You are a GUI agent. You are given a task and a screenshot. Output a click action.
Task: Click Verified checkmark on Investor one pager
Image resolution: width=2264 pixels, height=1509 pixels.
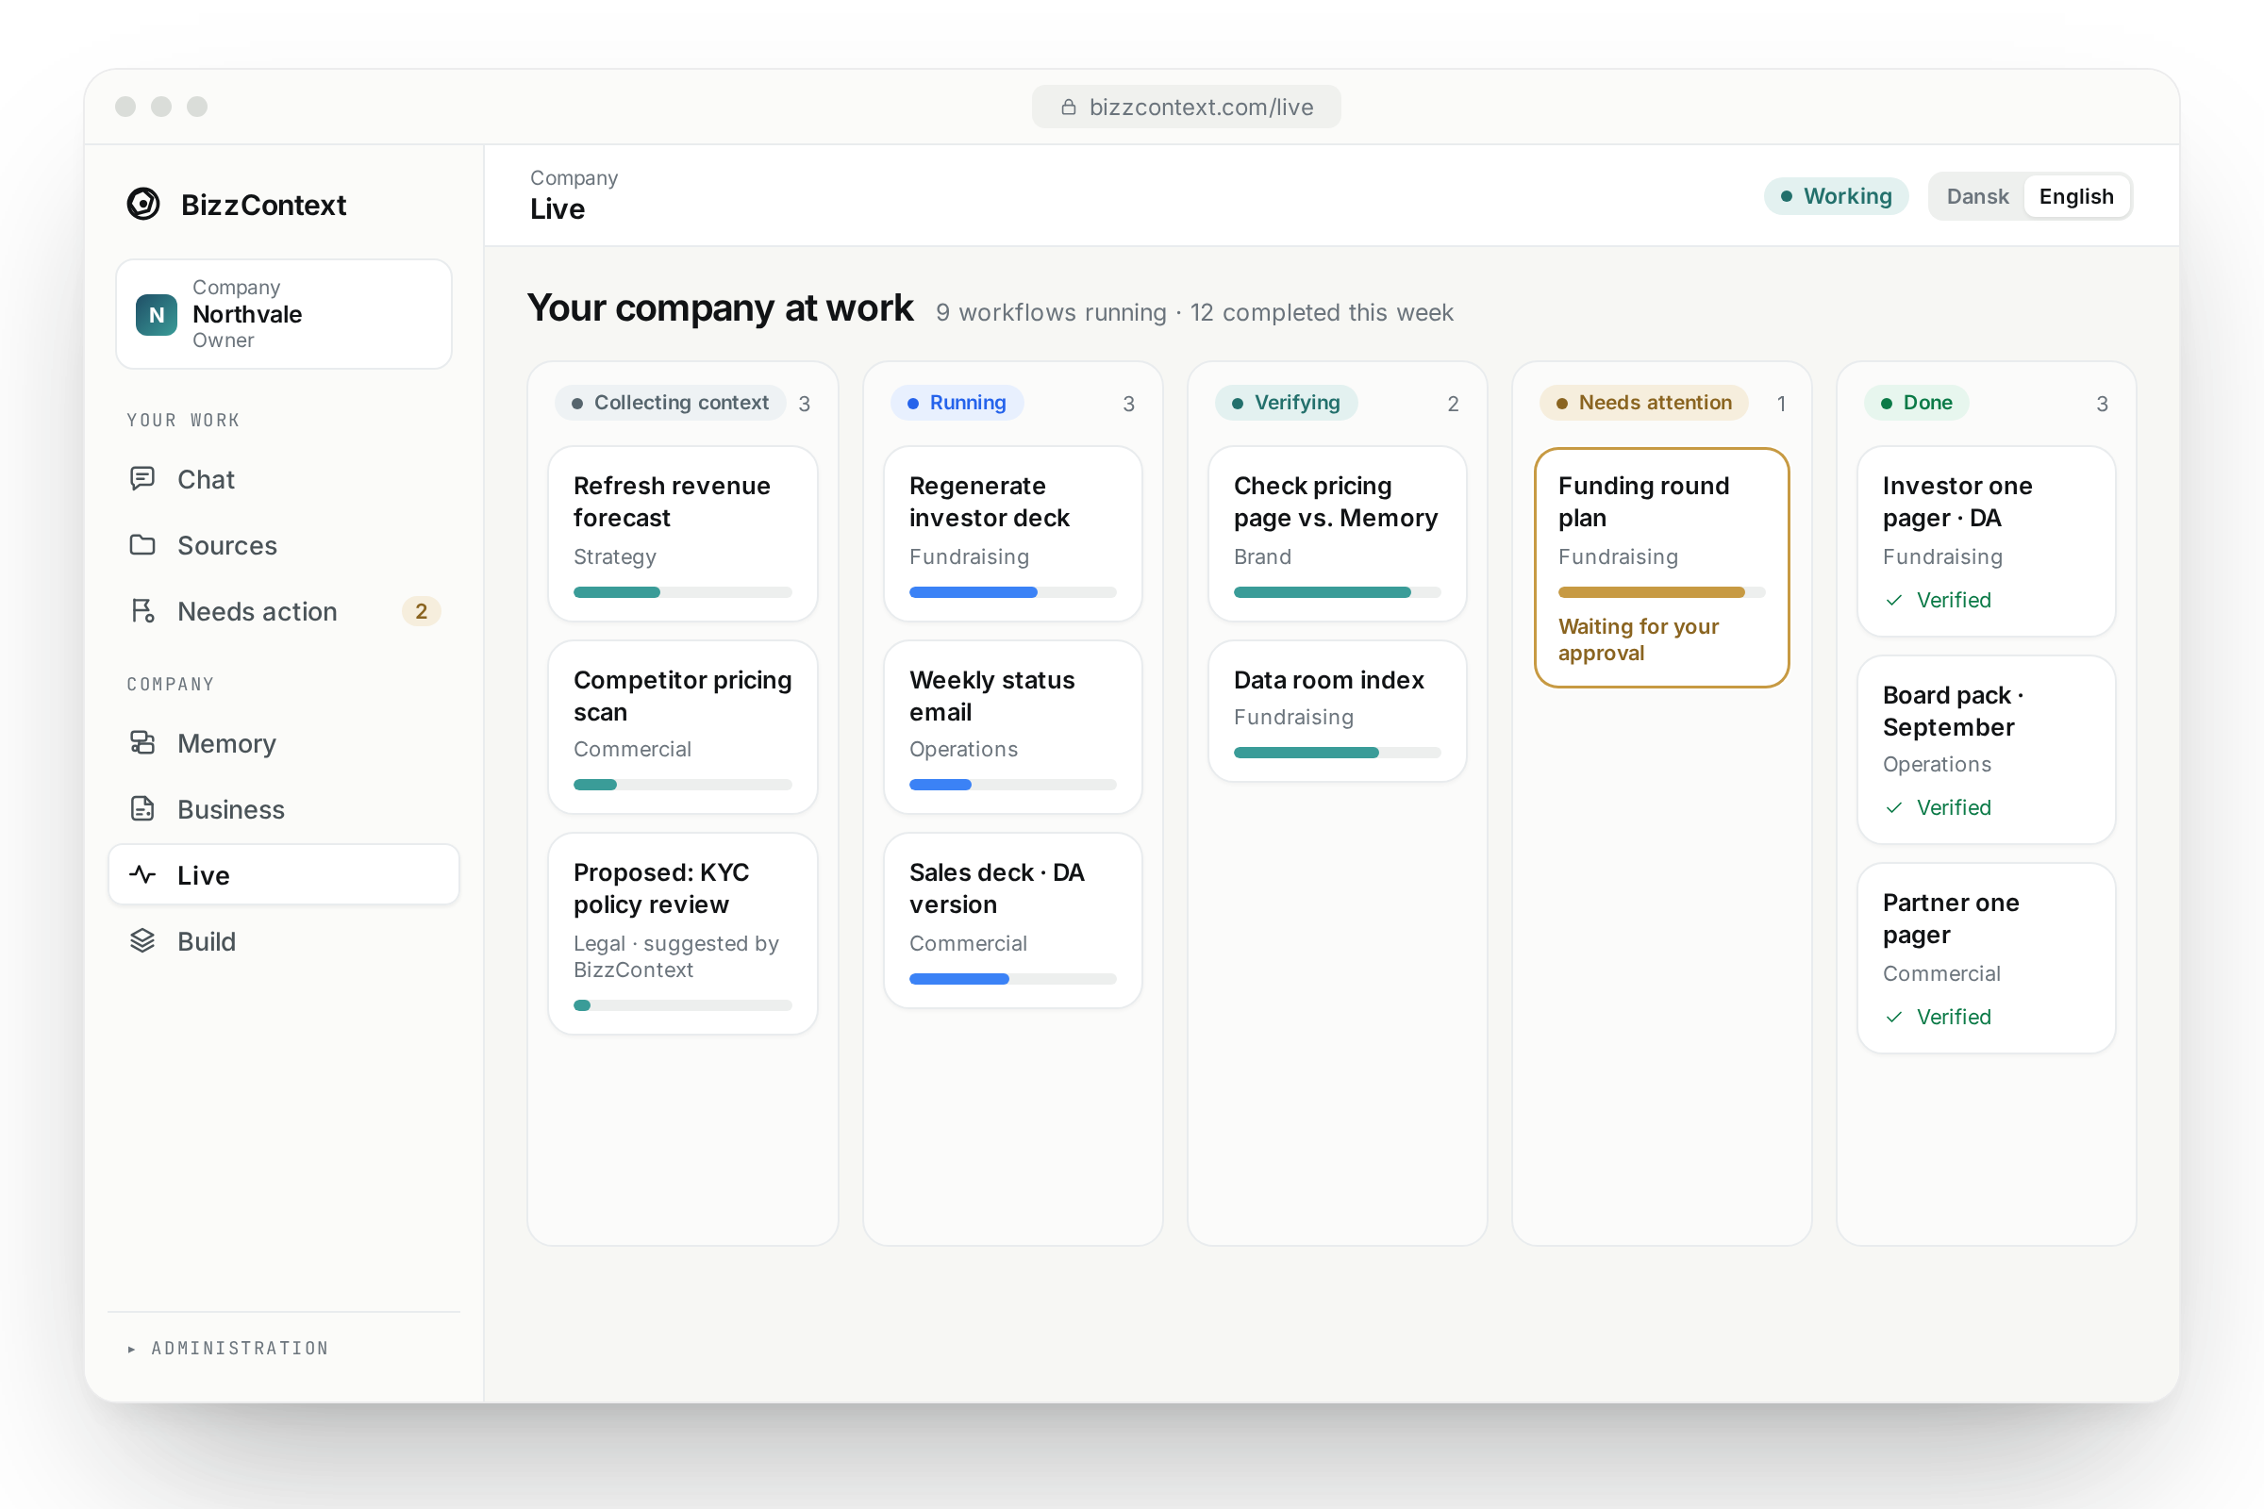point(1894,601)
